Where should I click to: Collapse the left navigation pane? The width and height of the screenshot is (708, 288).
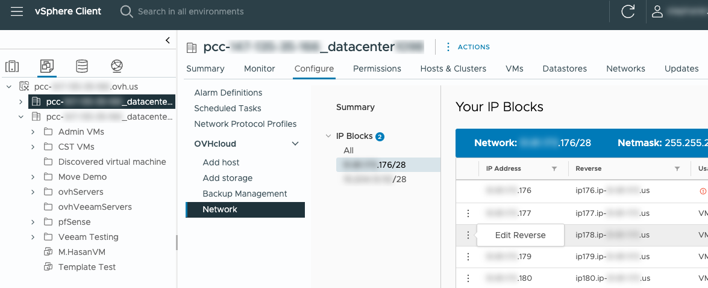point(168,40)
